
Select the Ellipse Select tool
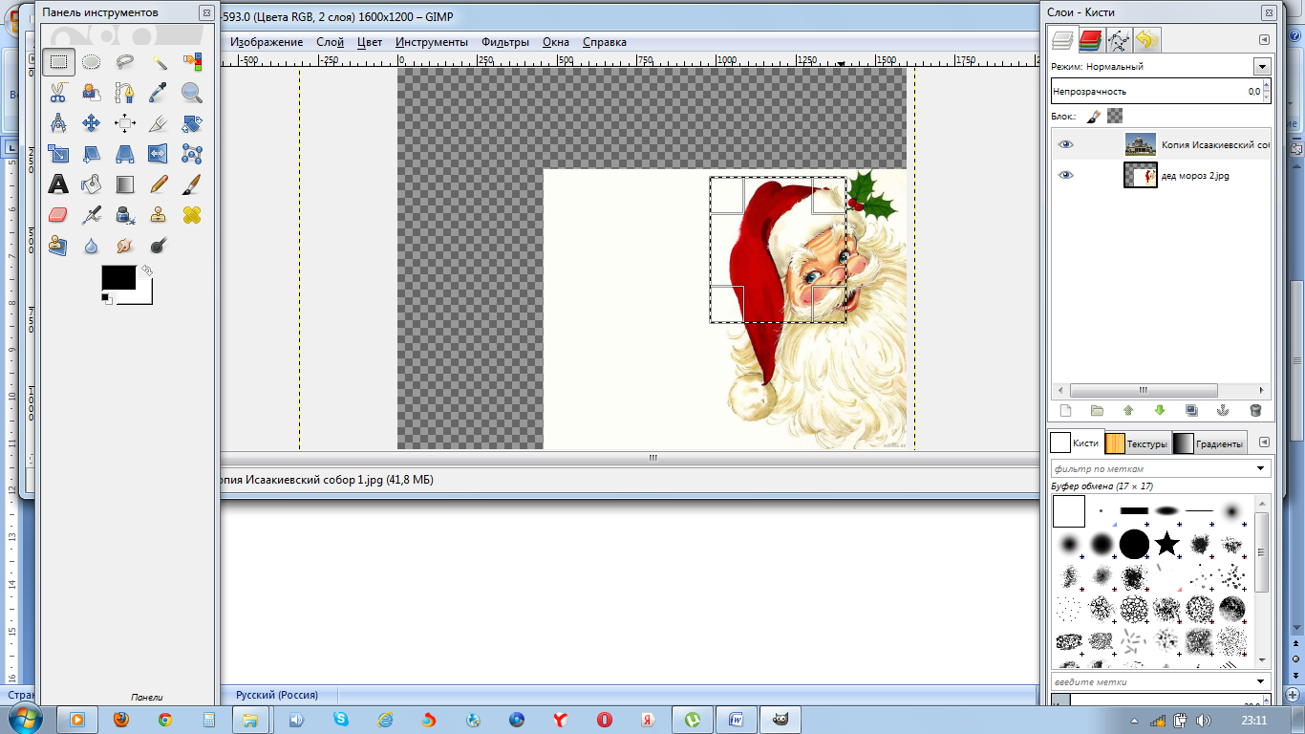(92, 62)
